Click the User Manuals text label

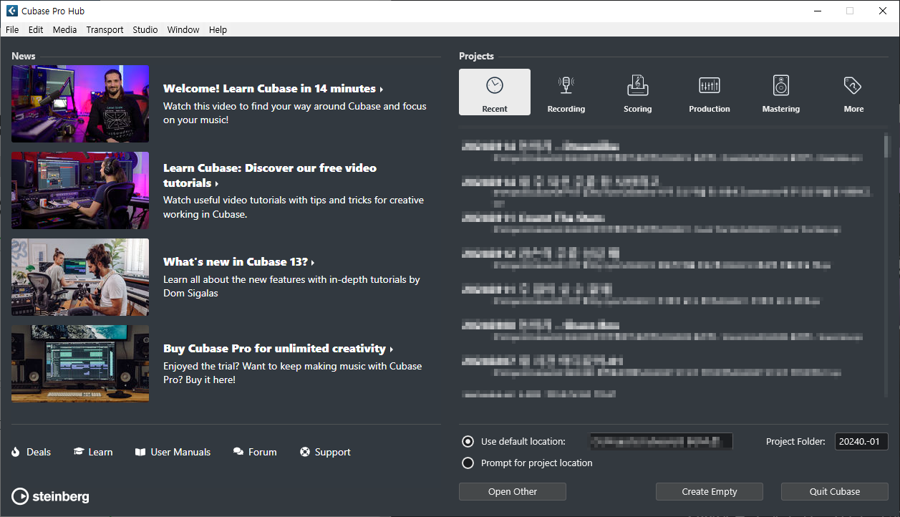pos(180,452)
